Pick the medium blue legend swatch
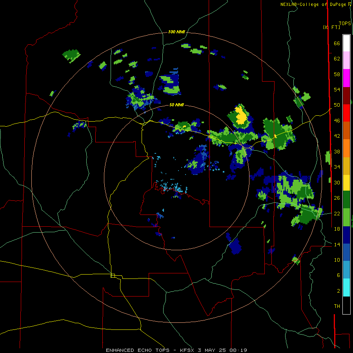The image size is (353, 353). pyautogui.click(x=346, y=252)
